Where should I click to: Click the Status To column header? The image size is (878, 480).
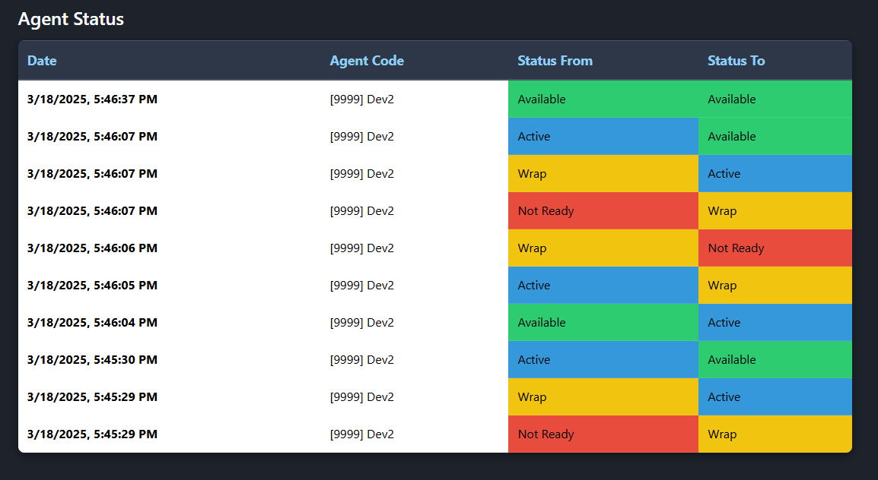tap(736, 61)
